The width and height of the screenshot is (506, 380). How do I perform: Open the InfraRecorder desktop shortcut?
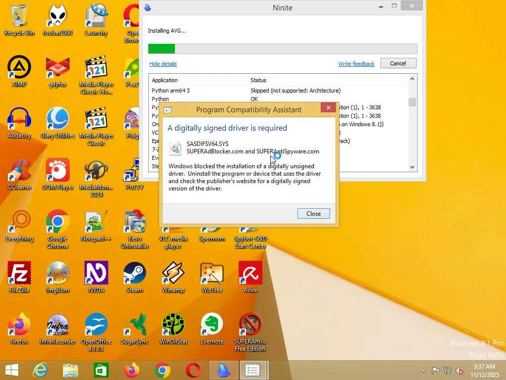pyautogui.click(x=57, y=329)
